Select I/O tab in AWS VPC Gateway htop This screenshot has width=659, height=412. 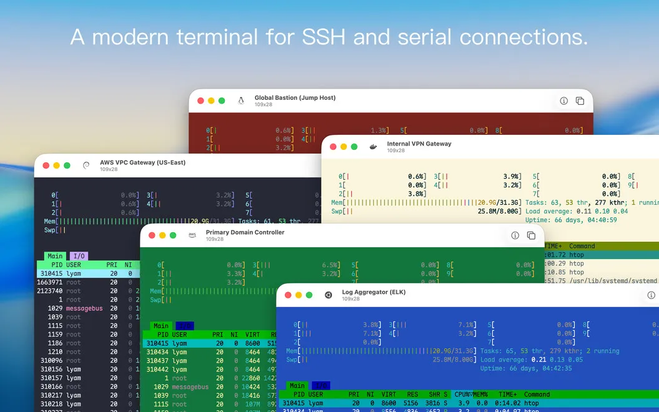click(x=79, y=256)
